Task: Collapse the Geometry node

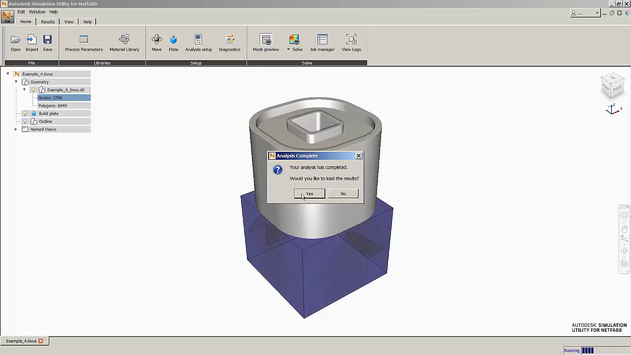Action: pyautogui.click(x=16, y=82)
